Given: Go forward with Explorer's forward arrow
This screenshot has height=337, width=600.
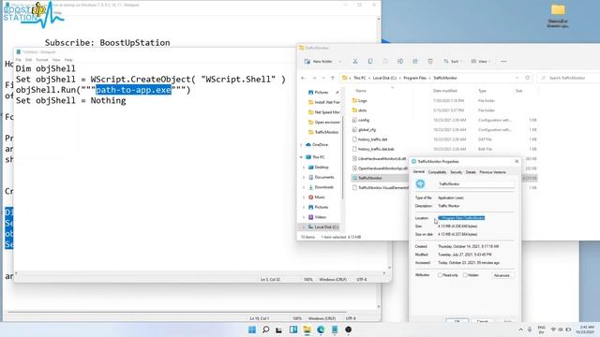Looking at the screenshot, I should pyautogui.click(x=314, y=78).
